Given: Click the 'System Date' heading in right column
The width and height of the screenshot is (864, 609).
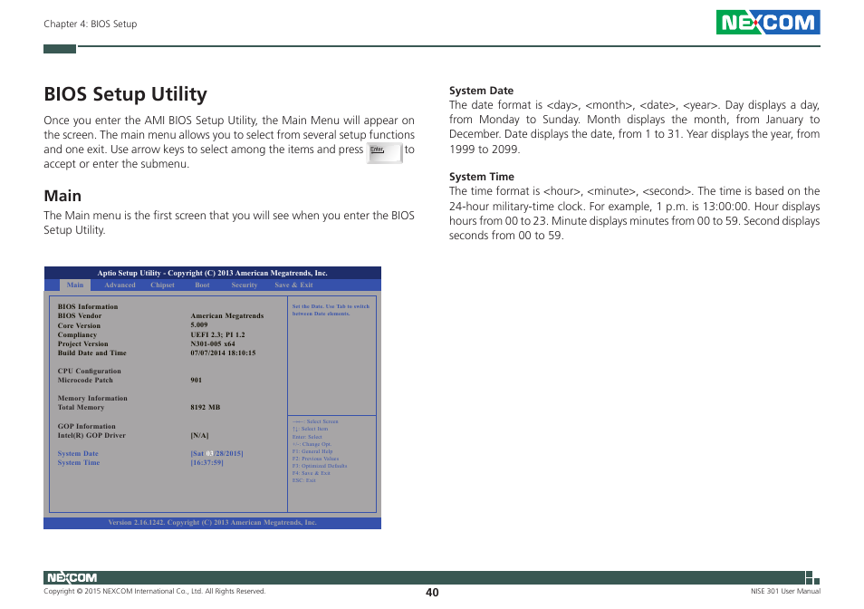Looking at the screenshot, I should click(481, 91).
